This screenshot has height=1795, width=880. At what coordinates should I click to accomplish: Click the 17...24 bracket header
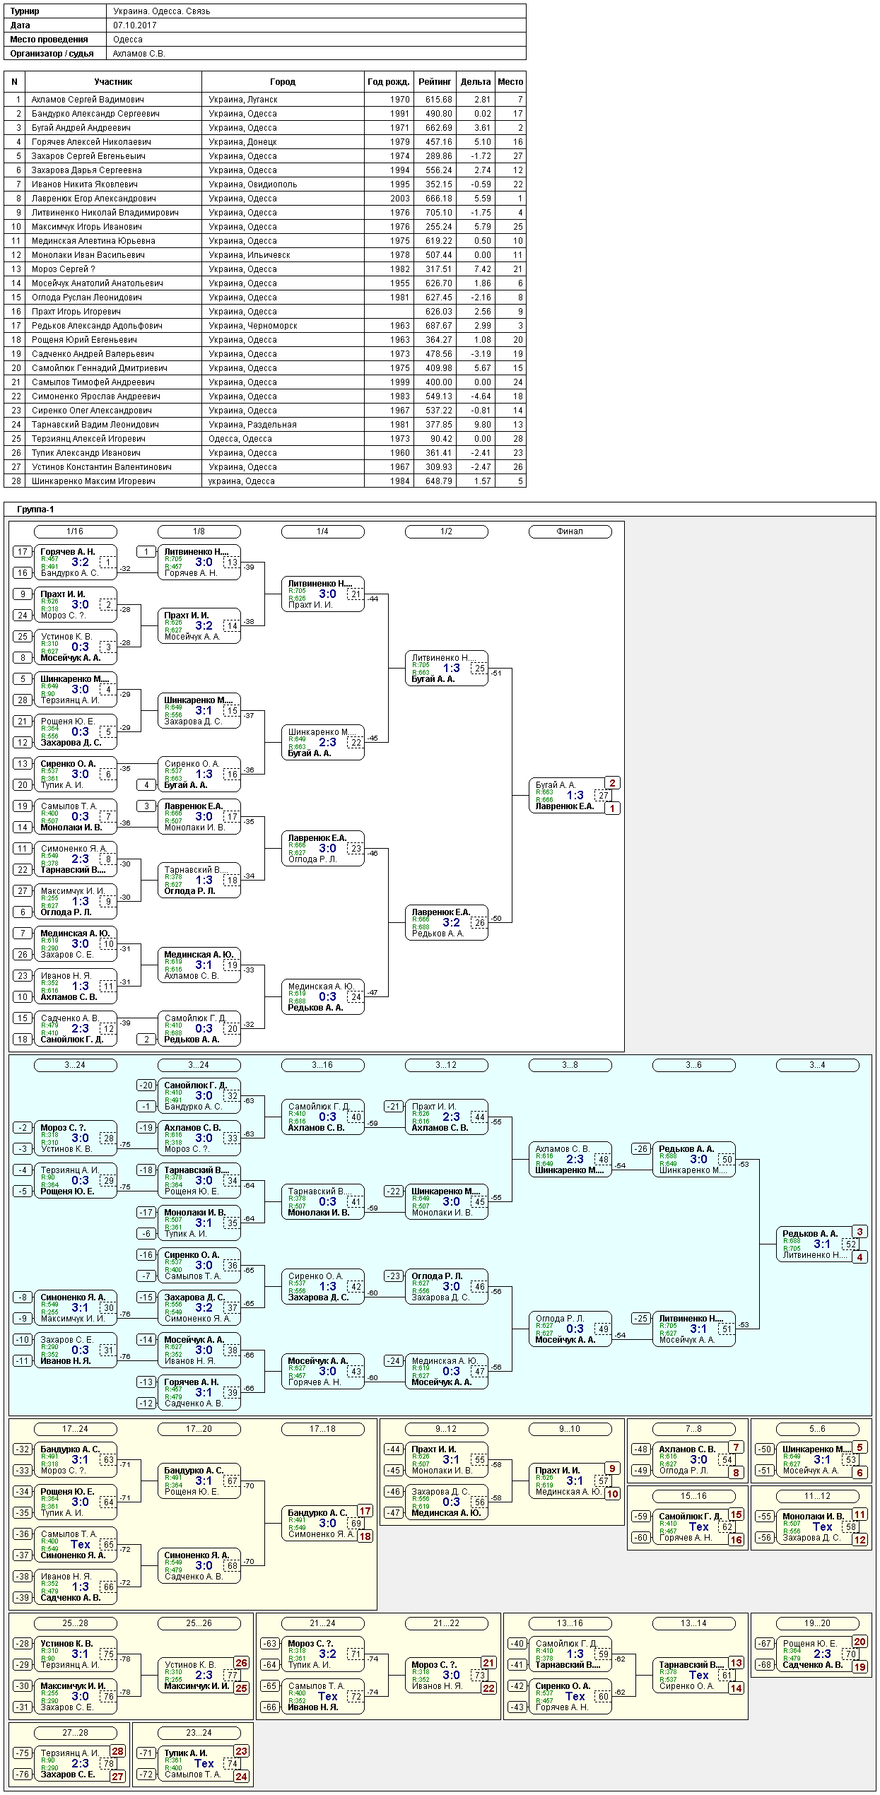tap(75, 1429)
